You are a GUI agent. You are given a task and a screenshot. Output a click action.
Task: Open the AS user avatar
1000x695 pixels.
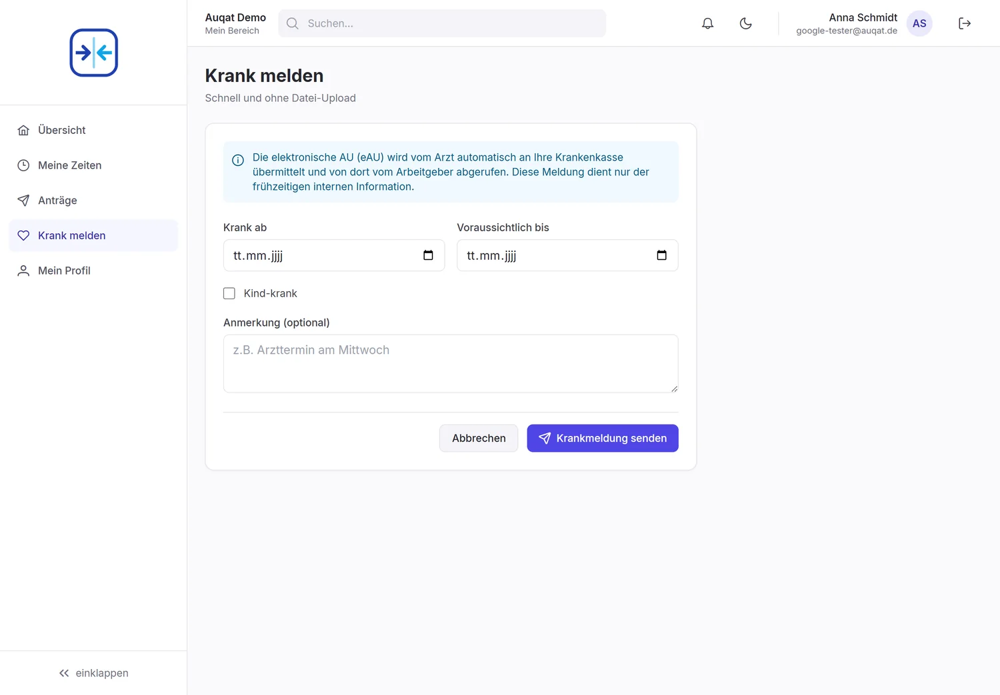pos(919,23)
